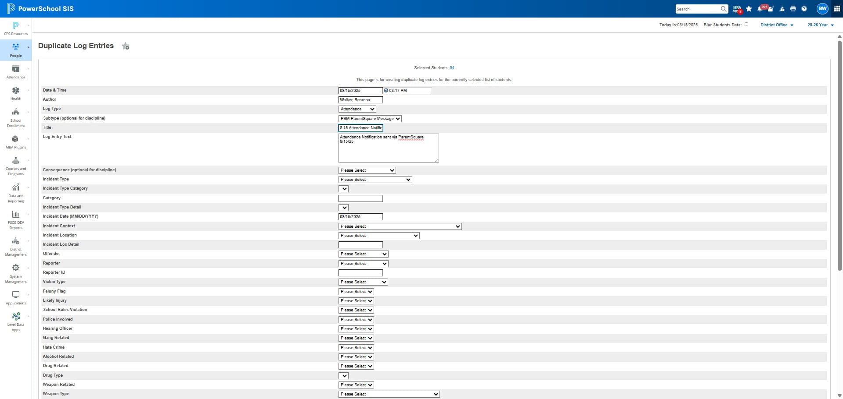The width and height of the screenshot is (843, 399).
Task: Click the page vertical scrollbar
Action: pyautogui.click(x=839, y=155)
